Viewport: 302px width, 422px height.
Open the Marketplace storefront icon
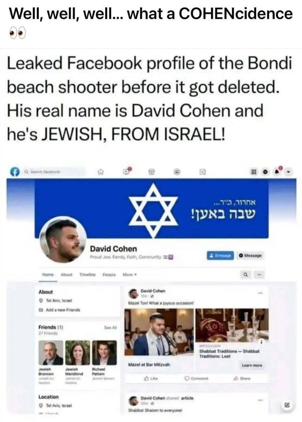[151, 172]
